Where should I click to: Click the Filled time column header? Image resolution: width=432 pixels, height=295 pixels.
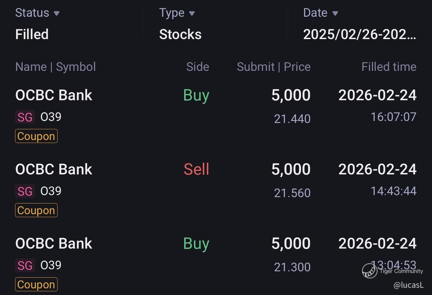(x=389, y=67)
